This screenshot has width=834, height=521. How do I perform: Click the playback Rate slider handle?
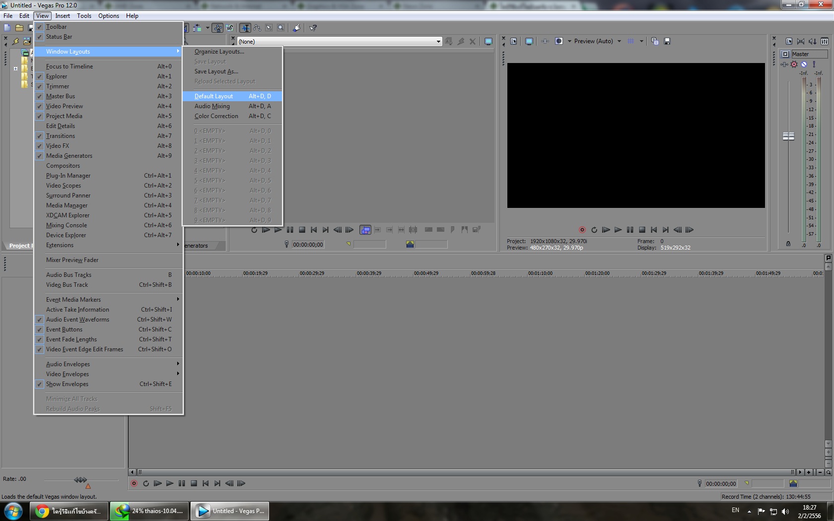pos(80,480)
